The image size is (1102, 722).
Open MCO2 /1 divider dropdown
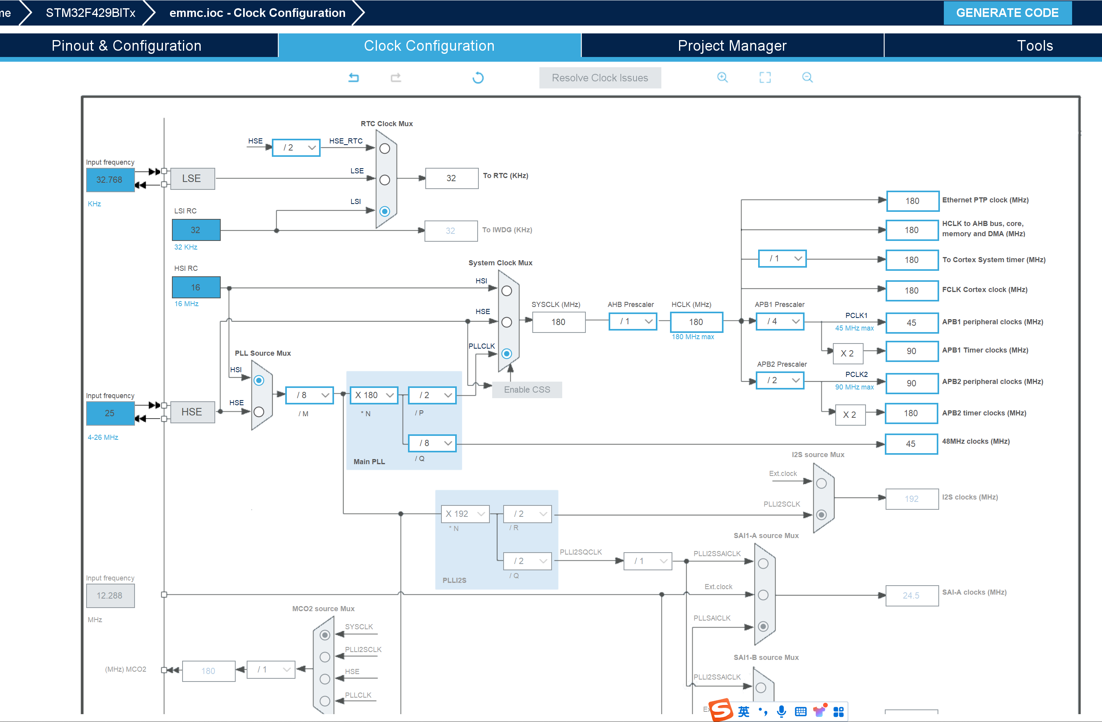click(271, 669)
